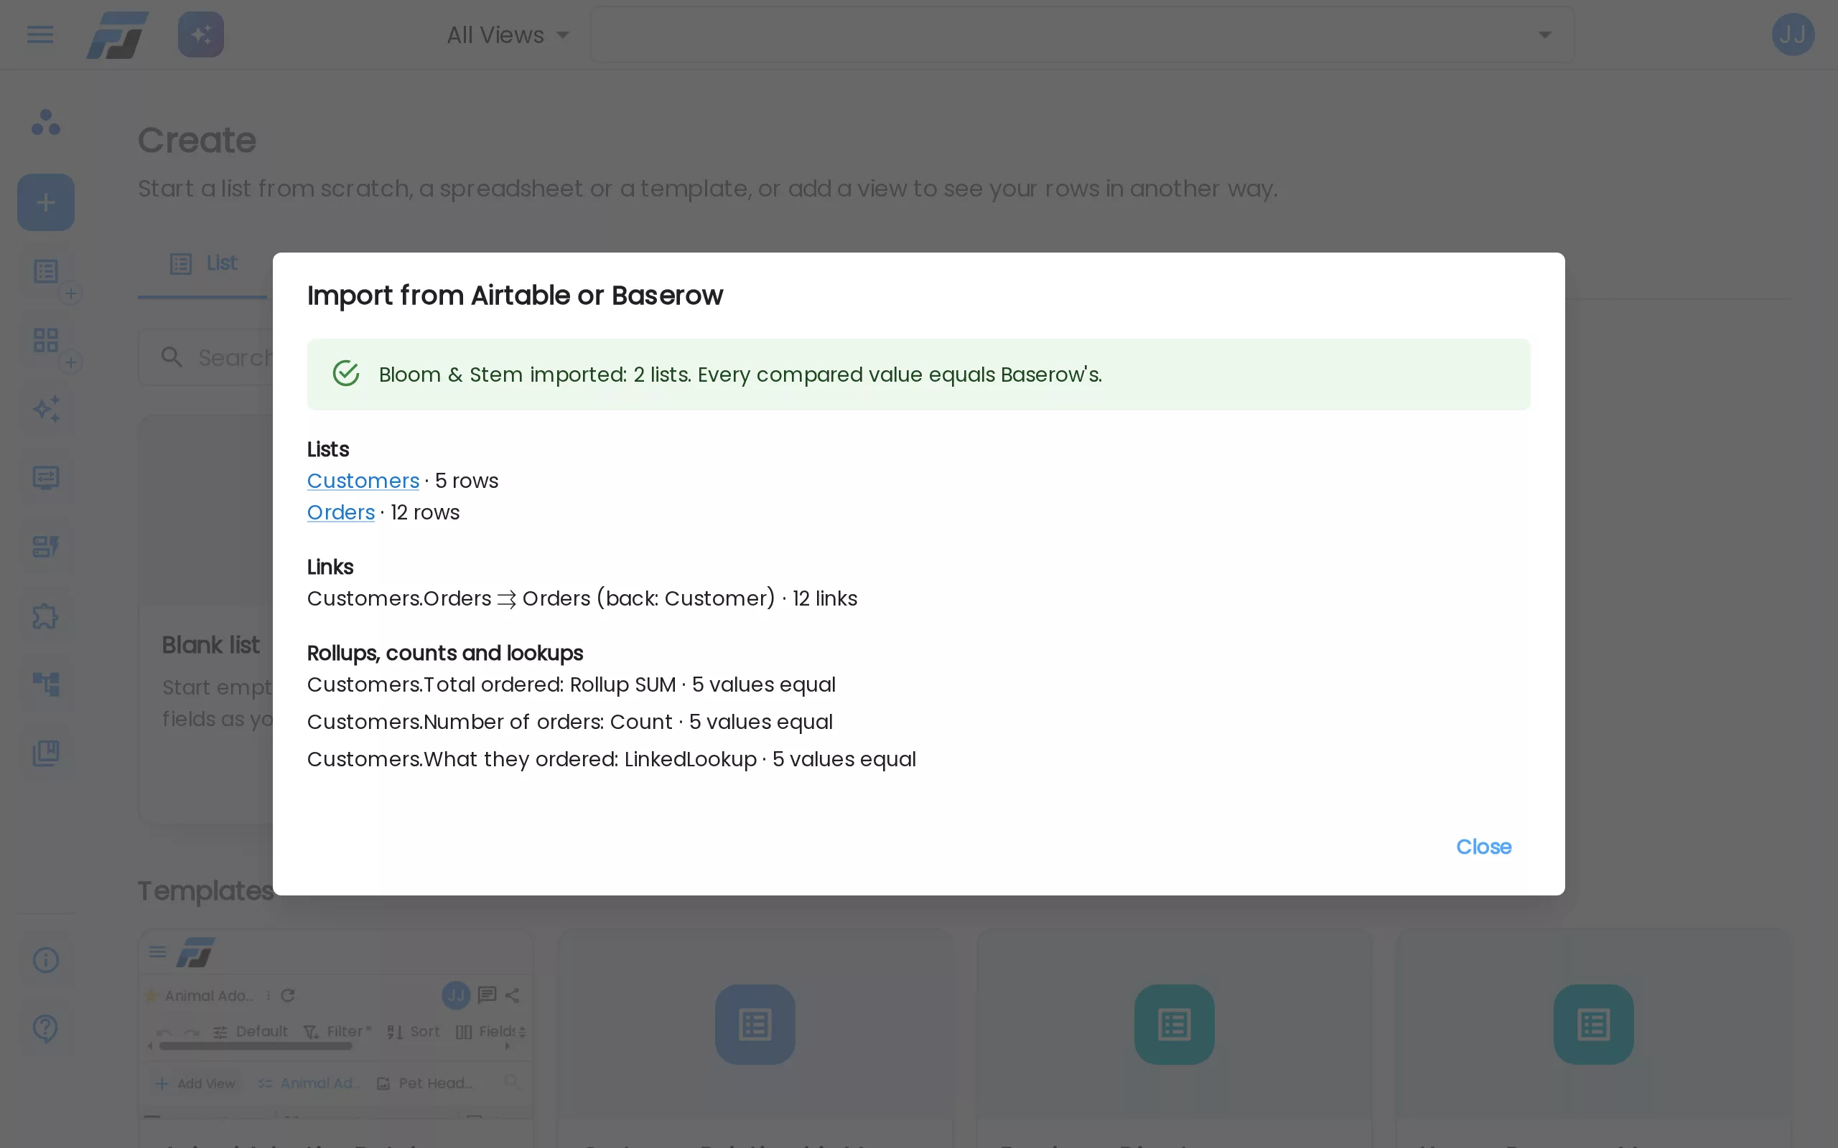Expand the All Views dropdown
This screenshot has height=1148, width=1838.
click(508, 35)
